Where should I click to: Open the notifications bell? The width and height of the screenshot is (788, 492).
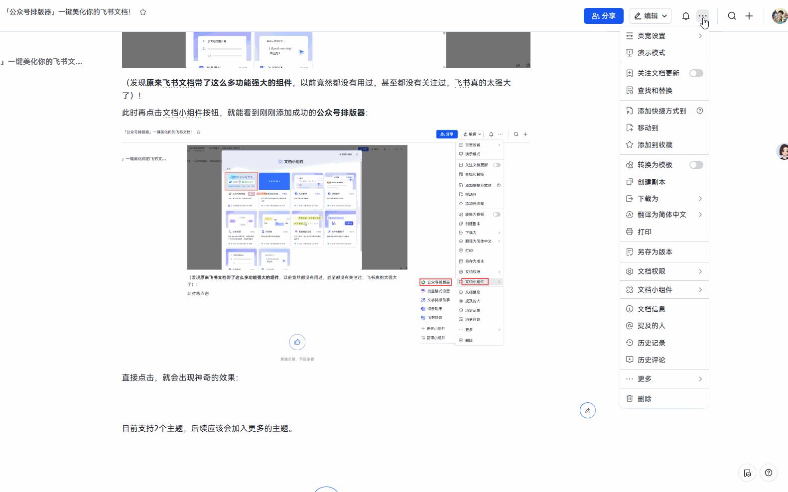[686, 16]
